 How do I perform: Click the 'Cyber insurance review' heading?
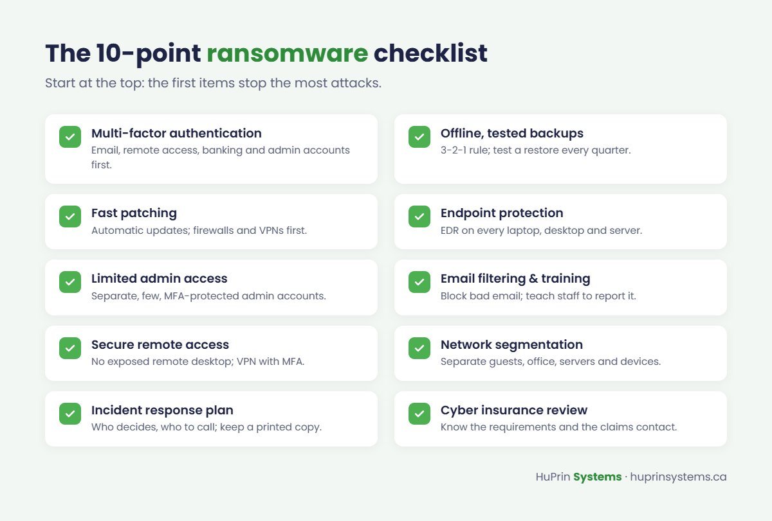(514, 411)
